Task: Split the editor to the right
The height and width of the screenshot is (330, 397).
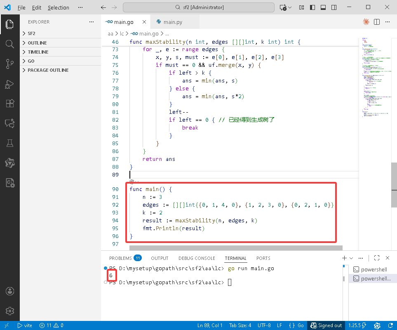Action: pyautogui.click(x=377, y=22)
